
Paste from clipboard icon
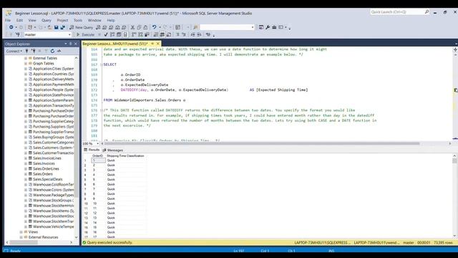pyautogui.click(x=145, y=27)
